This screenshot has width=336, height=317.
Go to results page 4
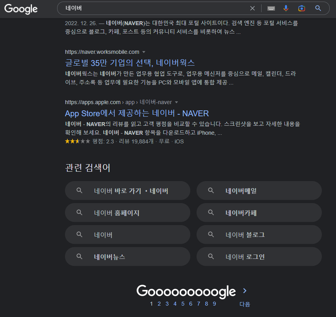[175, 304]
